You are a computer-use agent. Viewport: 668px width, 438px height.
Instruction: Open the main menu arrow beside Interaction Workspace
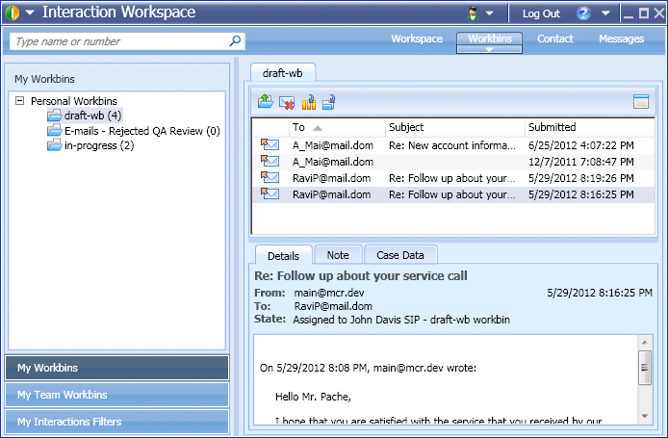pyautogui.click(x=31, y=13)
